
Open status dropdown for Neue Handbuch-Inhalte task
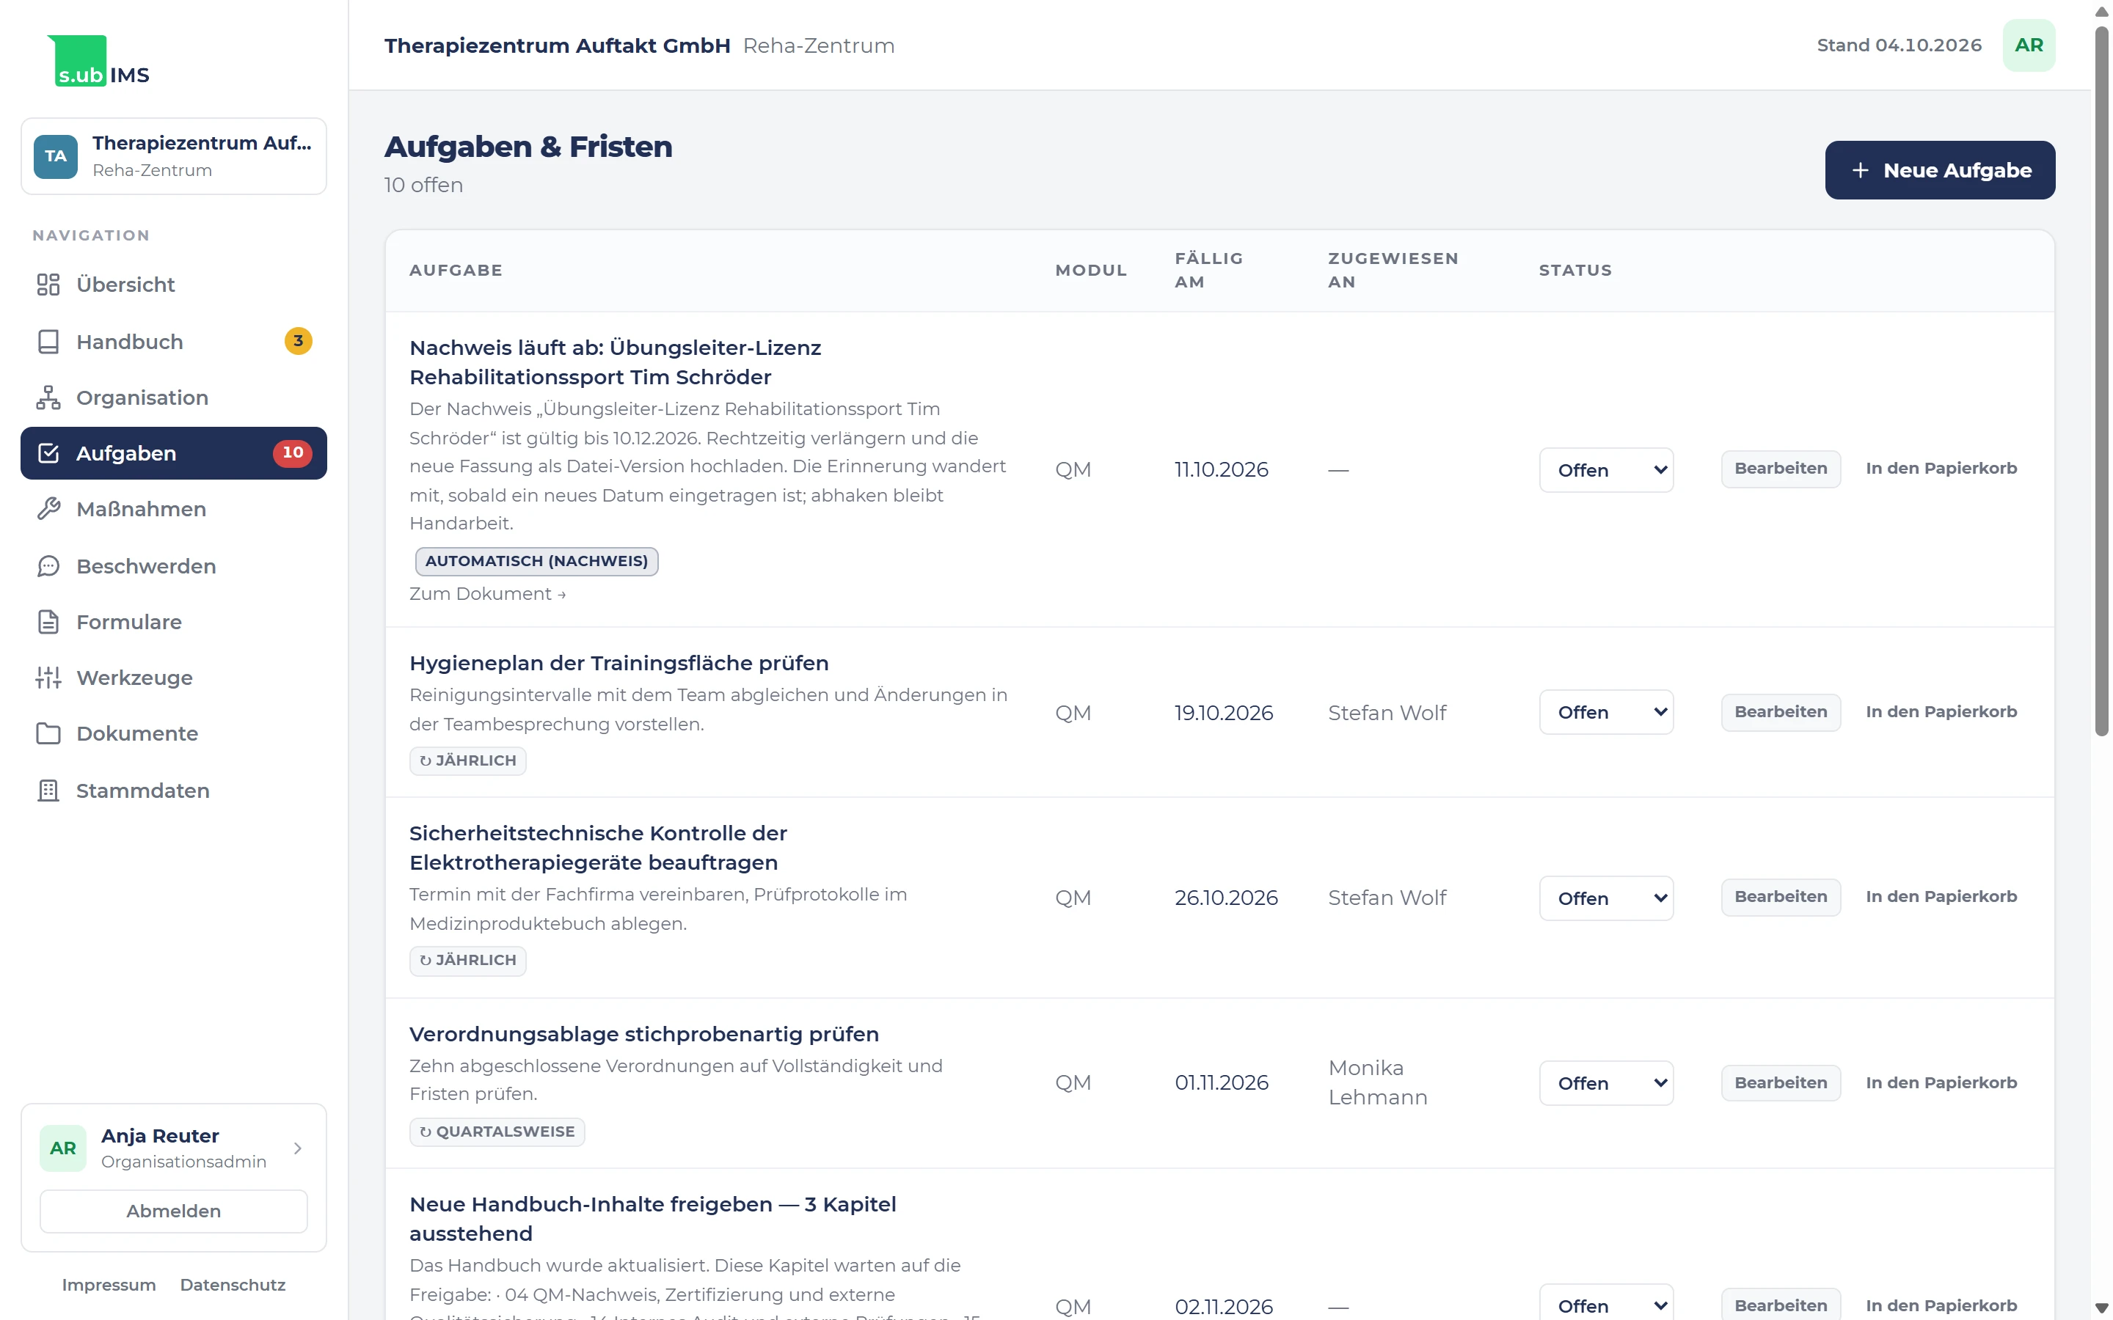(x=1606, y=1303)
